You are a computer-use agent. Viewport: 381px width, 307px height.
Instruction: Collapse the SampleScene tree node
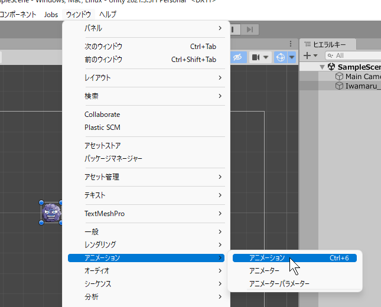coord(323,67)
